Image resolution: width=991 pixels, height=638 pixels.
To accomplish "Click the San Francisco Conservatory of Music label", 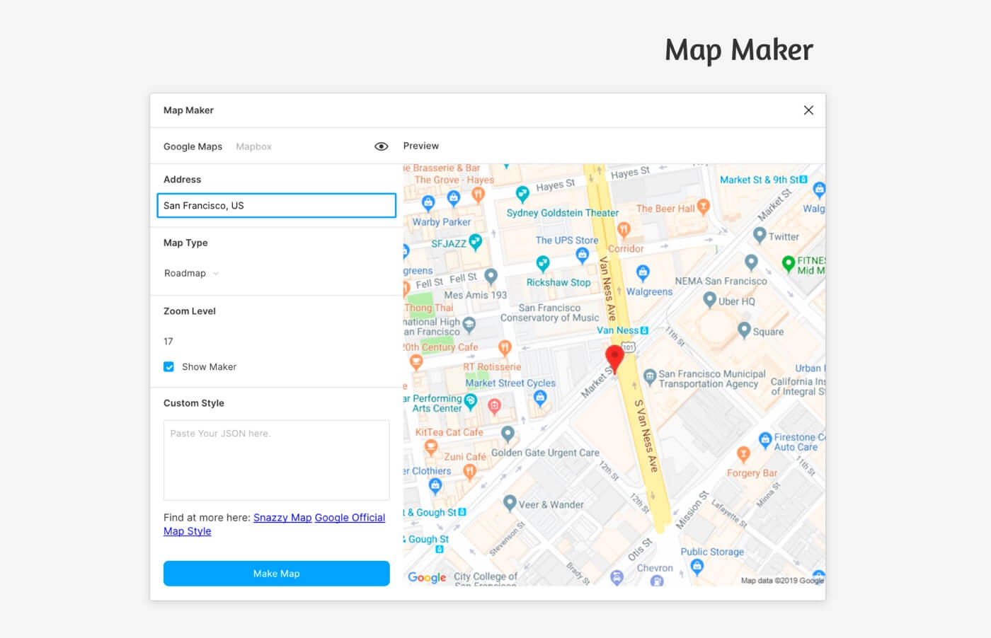I will point(550,313).
